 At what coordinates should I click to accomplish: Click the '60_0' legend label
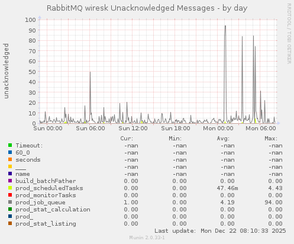coord(22,153)
